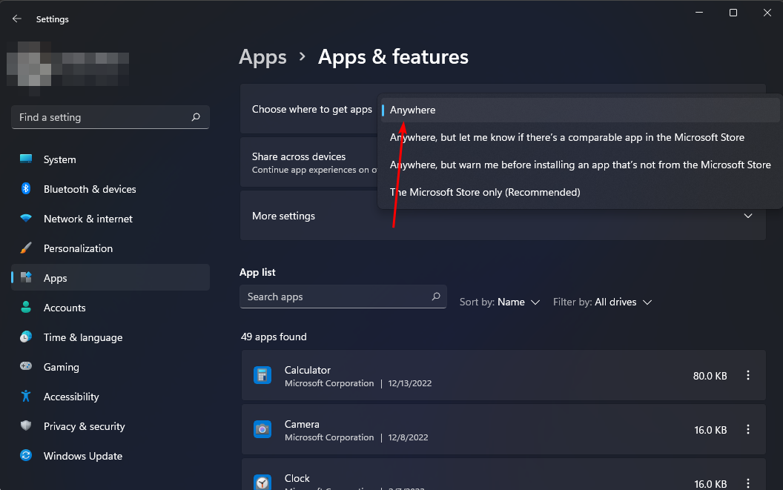This screenshot has width=783, height=490.
Task: Click the back arrow button
Action: pos(16,18)
